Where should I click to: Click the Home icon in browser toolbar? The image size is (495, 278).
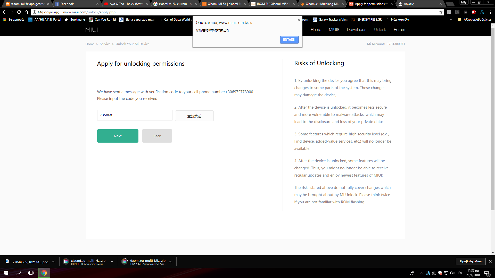26,12
